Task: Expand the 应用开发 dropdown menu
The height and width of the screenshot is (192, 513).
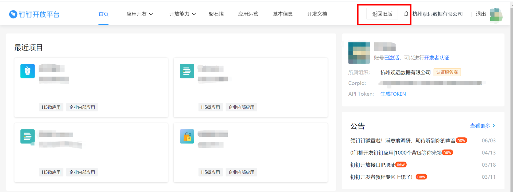Action: coord(139,14)
